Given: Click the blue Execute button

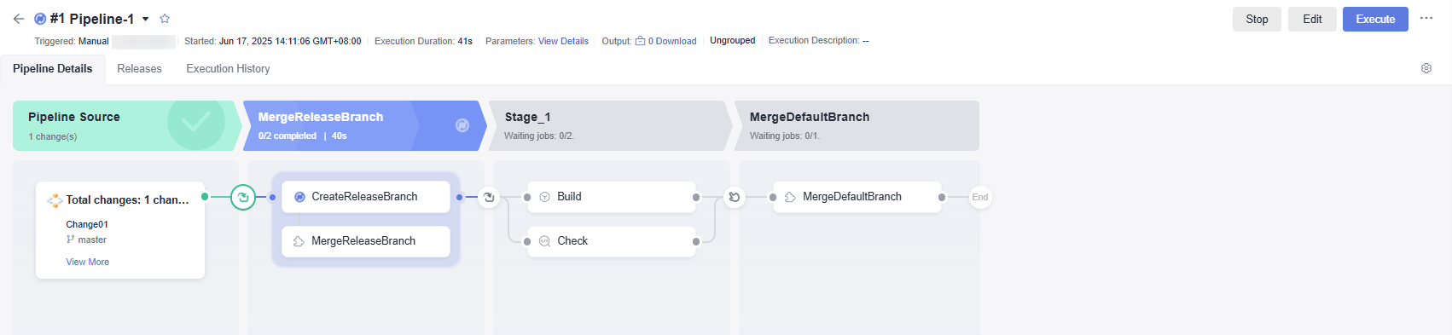Looking at the screenshot, I should [x=1375, y=19].
